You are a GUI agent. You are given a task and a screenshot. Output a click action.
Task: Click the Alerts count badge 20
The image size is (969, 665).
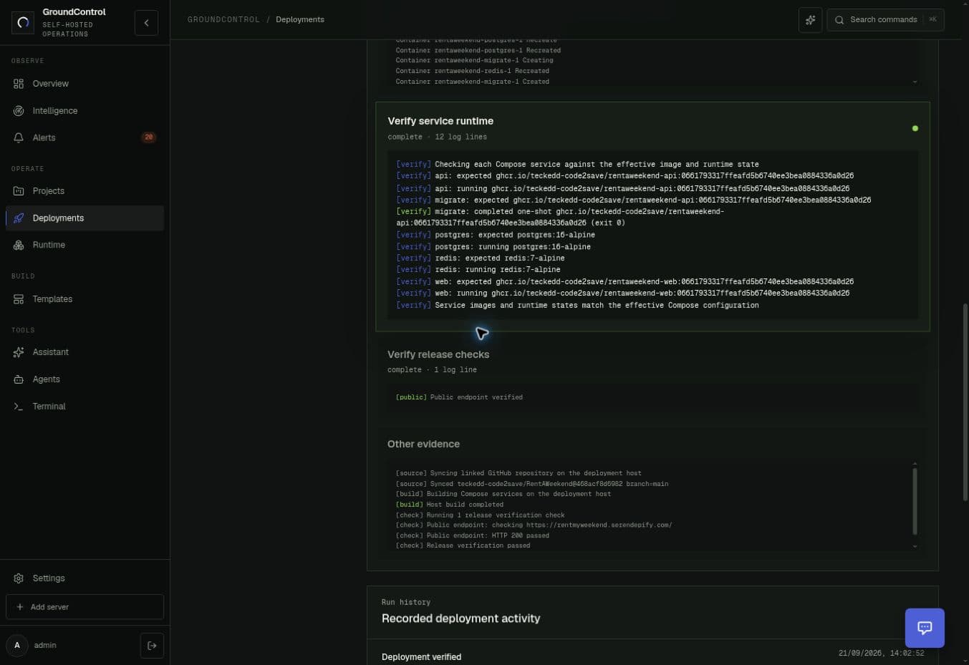[148, 137]
